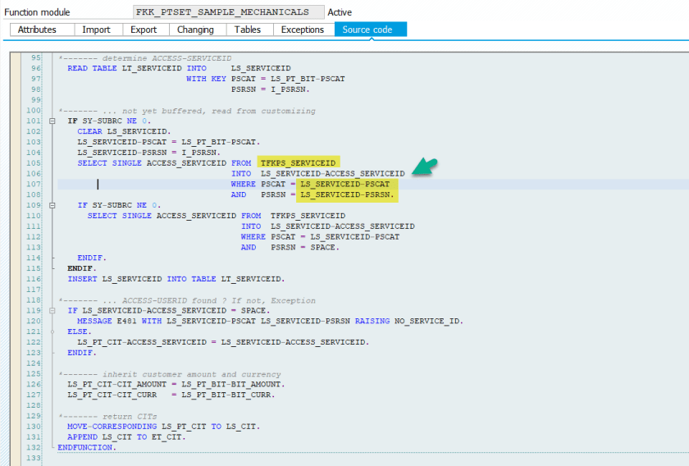Screen dimensions: 689x466
Task: Collapse the IF block at line 119
Action: pyautogui.click(x=52, y=311)
